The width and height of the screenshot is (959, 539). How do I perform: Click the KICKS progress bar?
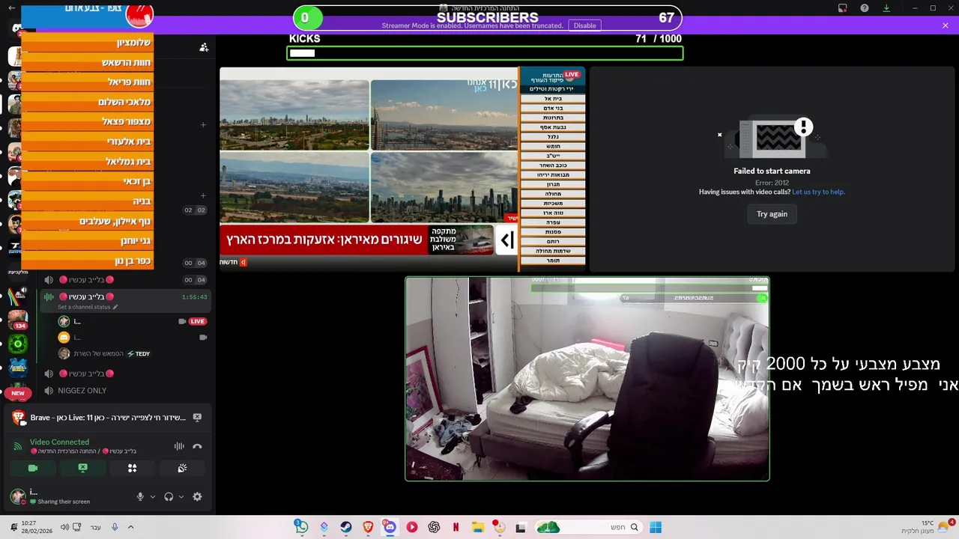[485, 53]
